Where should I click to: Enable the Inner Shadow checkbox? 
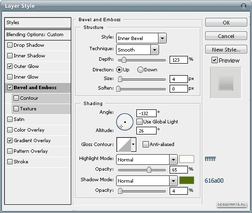coord(10,55)
